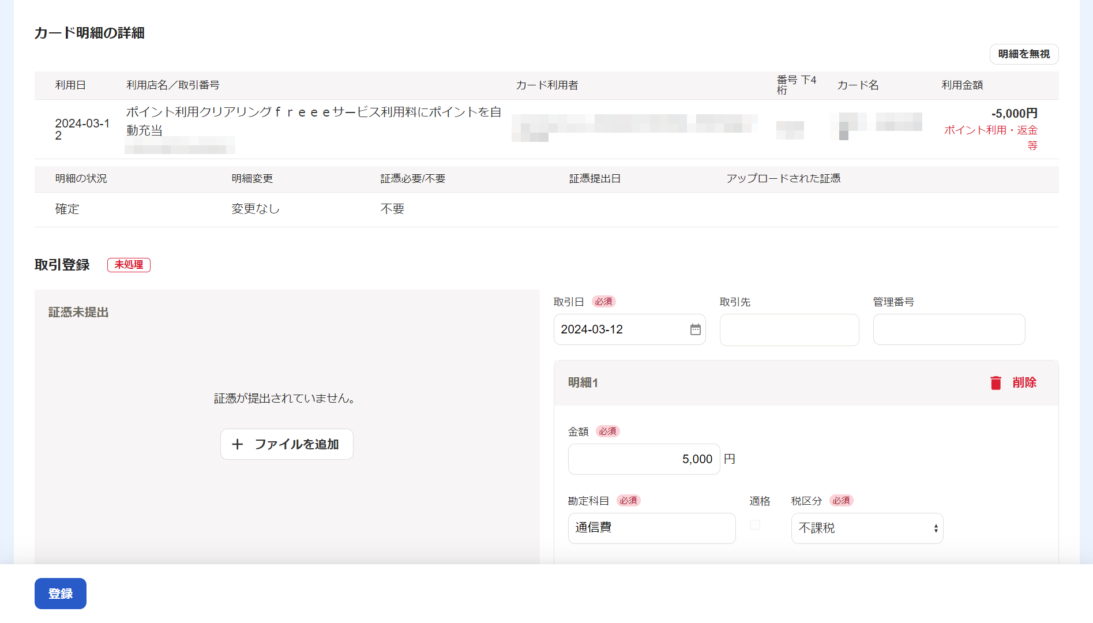Click the 変更なし value
This screenshot has width=1093, height=623.
coord(256,209)
